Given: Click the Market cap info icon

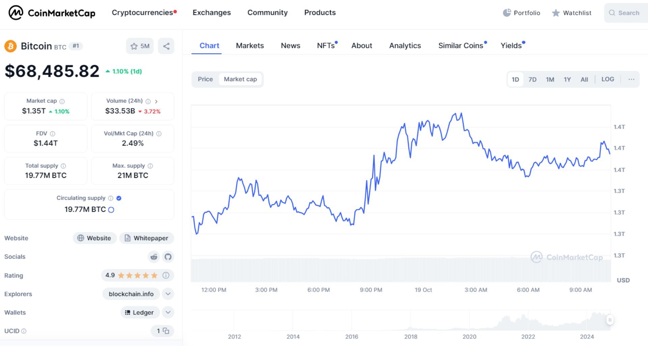Looking at the screenshot, I should [62, 101].
